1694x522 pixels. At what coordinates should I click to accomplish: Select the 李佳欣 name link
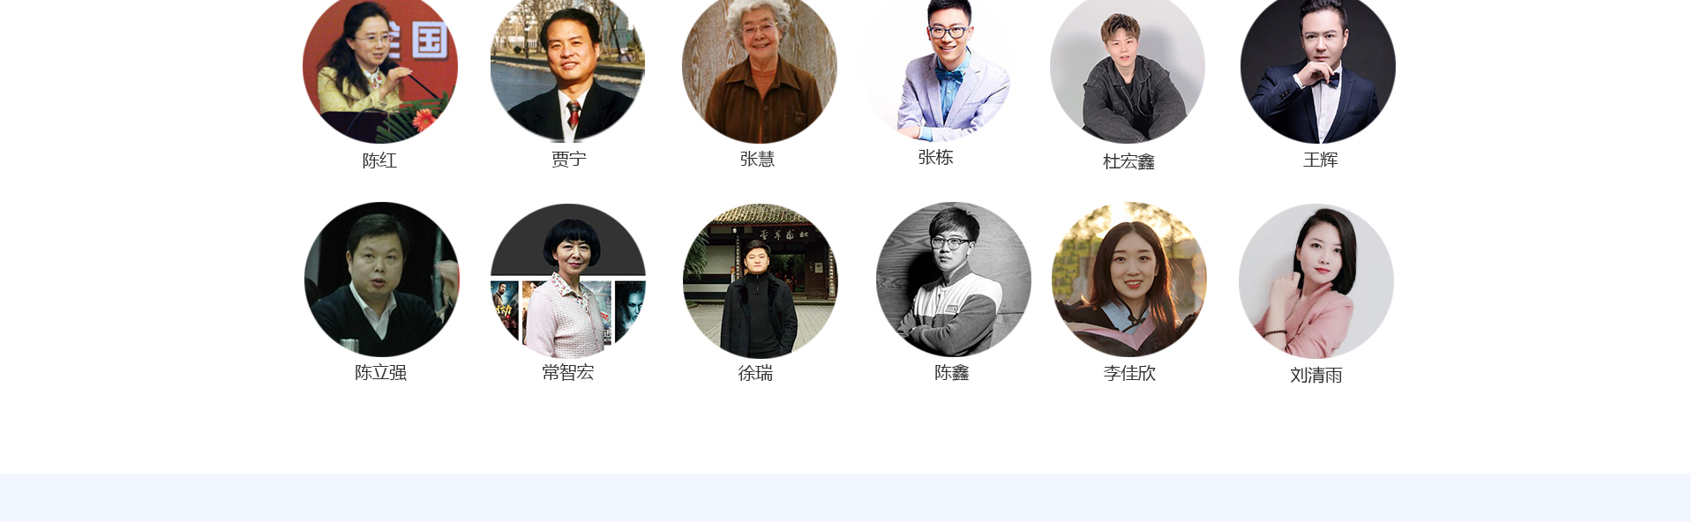1129,373
